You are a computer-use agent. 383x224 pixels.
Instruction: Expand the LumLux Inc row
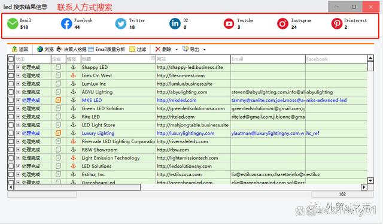[x=19, y=84]
